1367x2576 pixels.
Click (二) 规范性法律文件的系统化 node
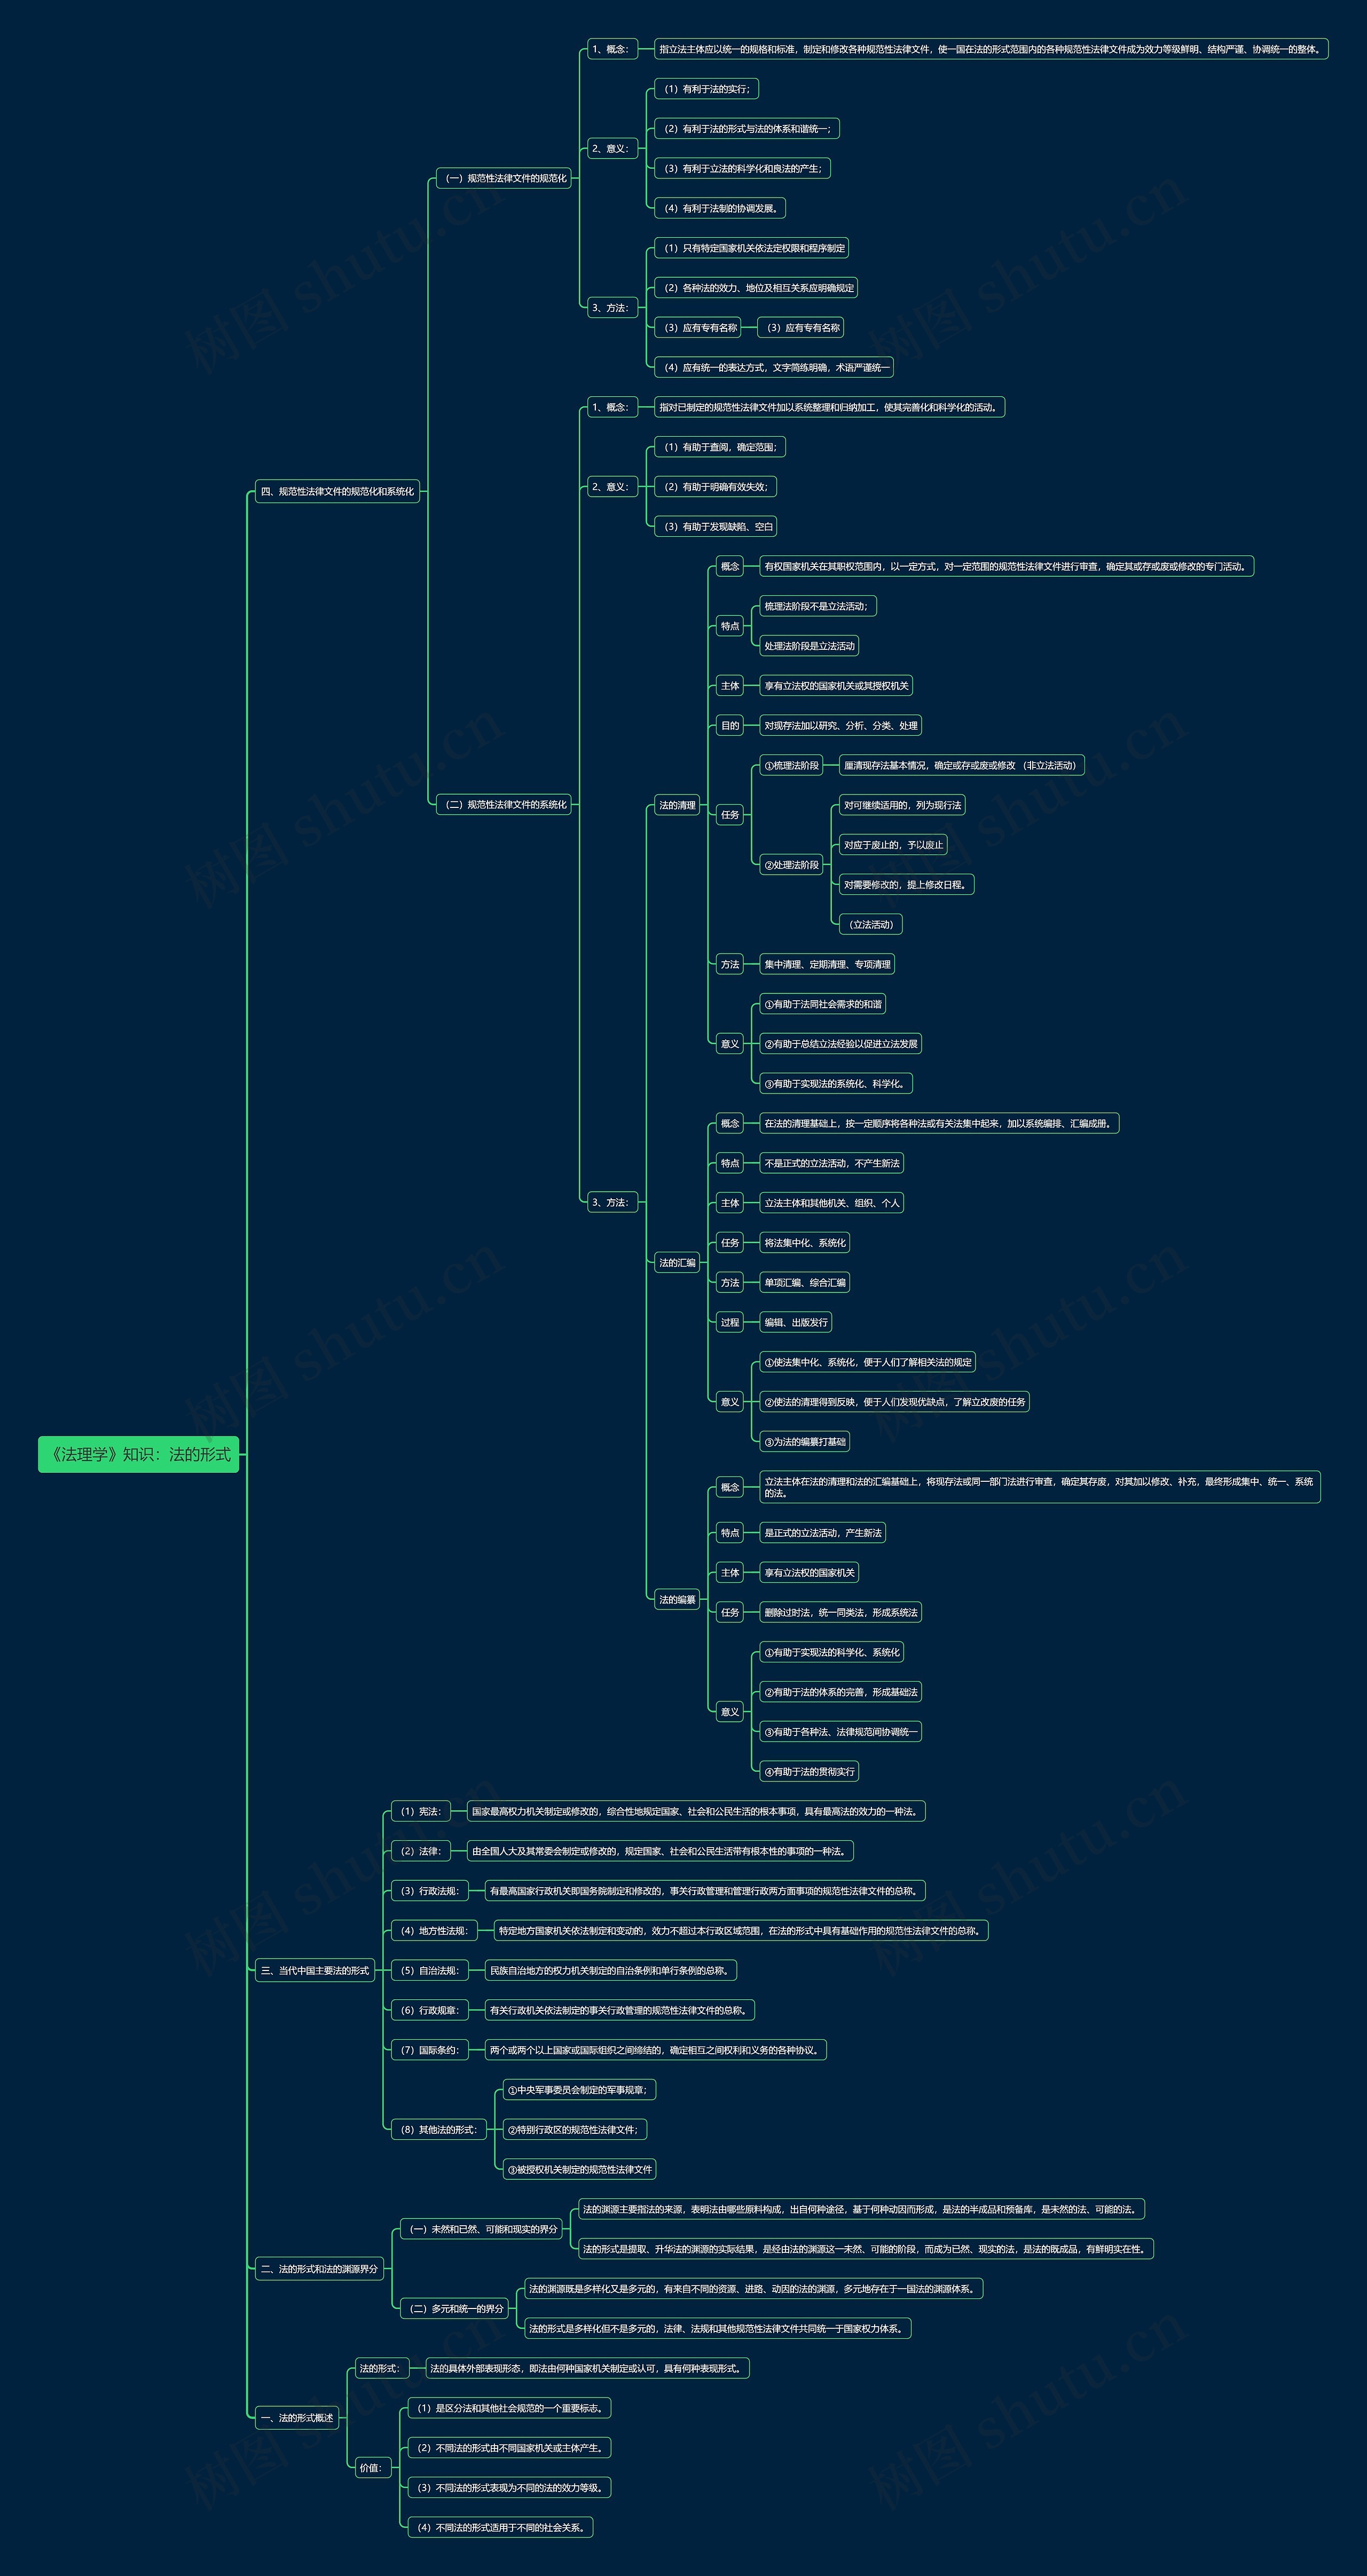[x=505, y=804]
